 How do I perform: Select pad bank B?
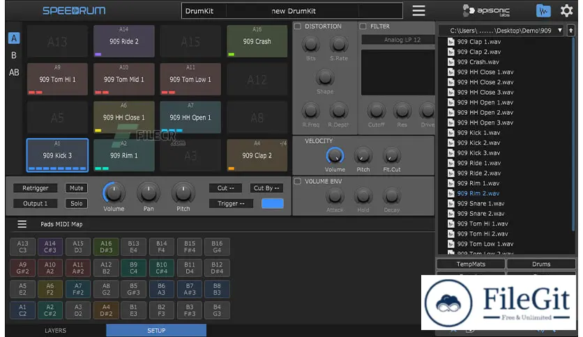click(14, 55)
